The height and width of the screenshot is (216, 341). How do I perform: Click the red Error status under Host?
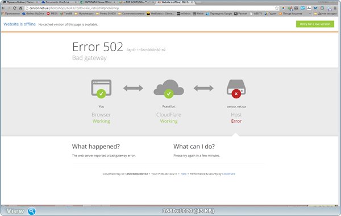[x=236, y=121]
